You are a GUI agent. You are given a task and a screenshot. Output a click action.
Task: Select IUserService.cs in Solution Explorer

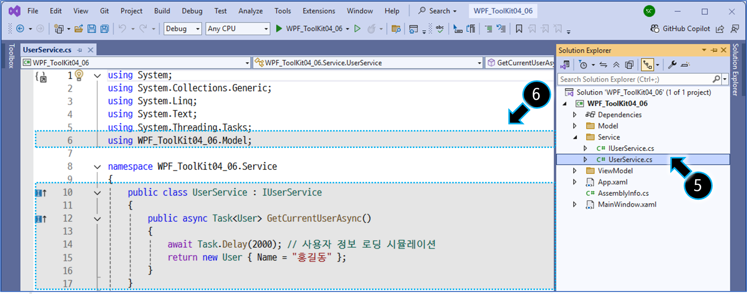coord(631,148)
